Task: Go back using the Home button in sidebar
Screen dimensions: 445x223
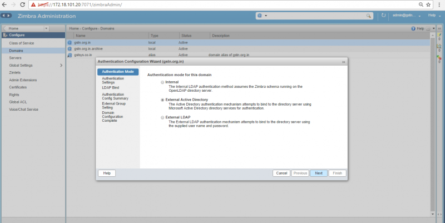Action: pos(23,28)
